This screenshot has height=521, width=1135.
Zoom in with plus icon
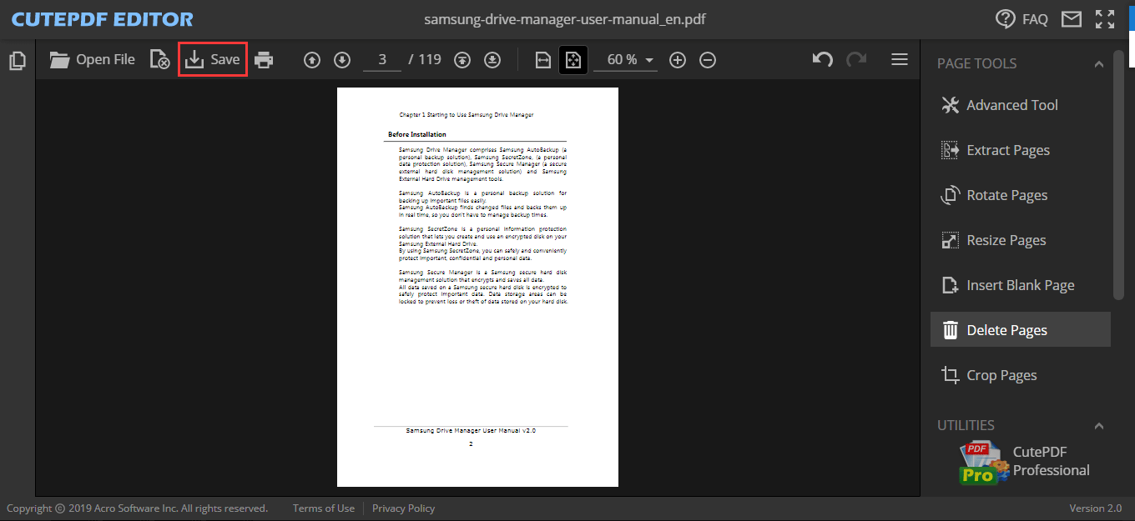678,60
